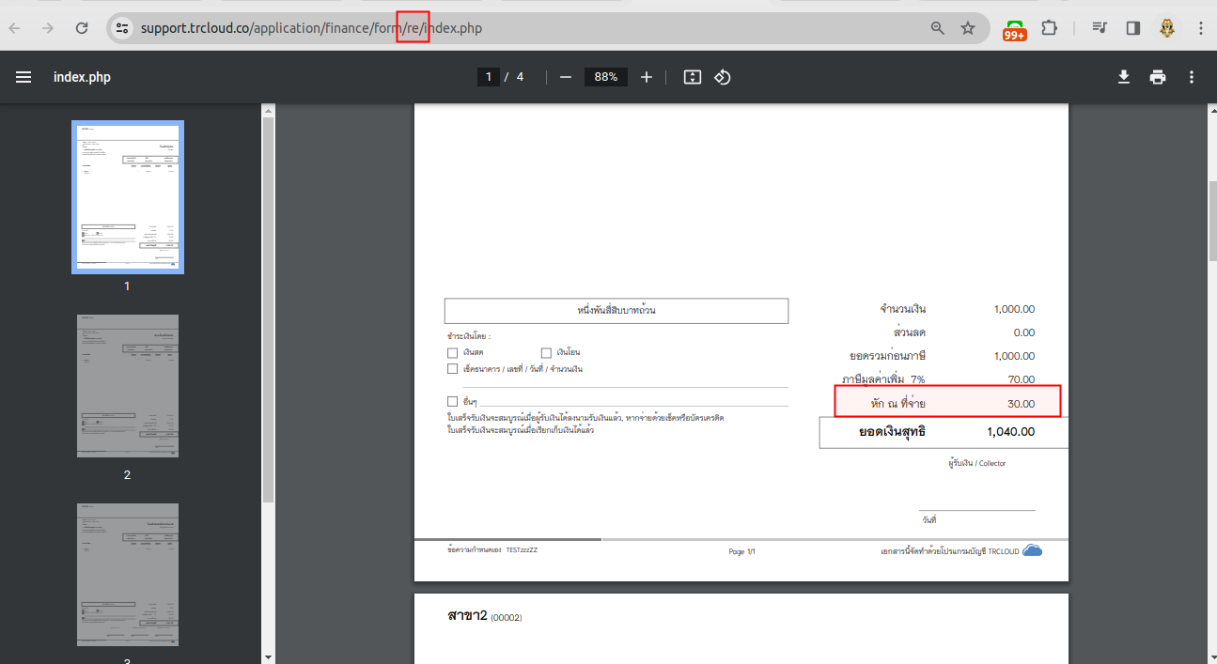Click the 70.00 VAT value
This screenshot has width=1217, height=664.
pyautogui.click(x=1021, y=379)
